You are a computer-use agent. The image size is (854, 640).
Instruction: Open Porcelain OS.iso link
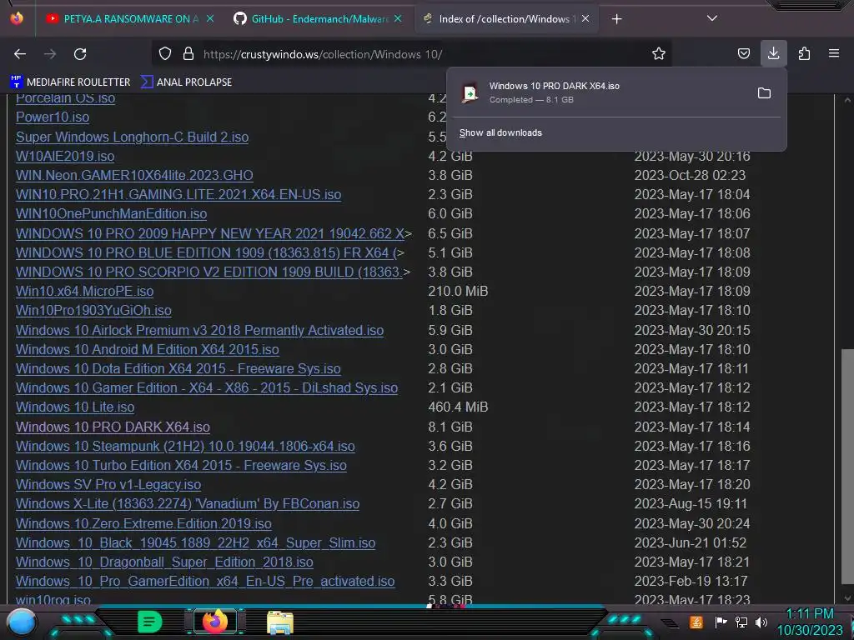tap(65, 98)
